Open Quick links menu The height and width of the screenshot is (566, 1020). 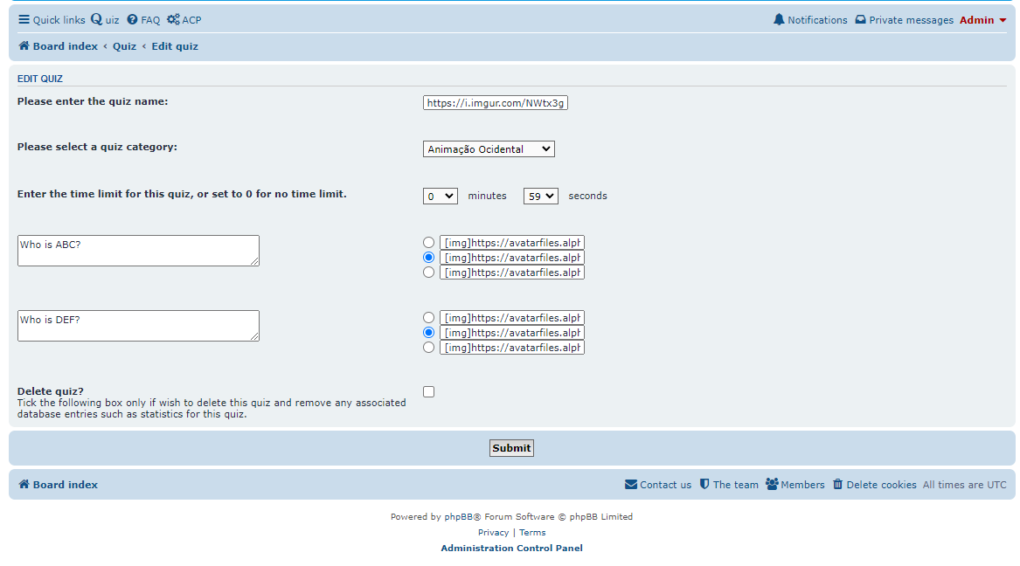point(52,19)
